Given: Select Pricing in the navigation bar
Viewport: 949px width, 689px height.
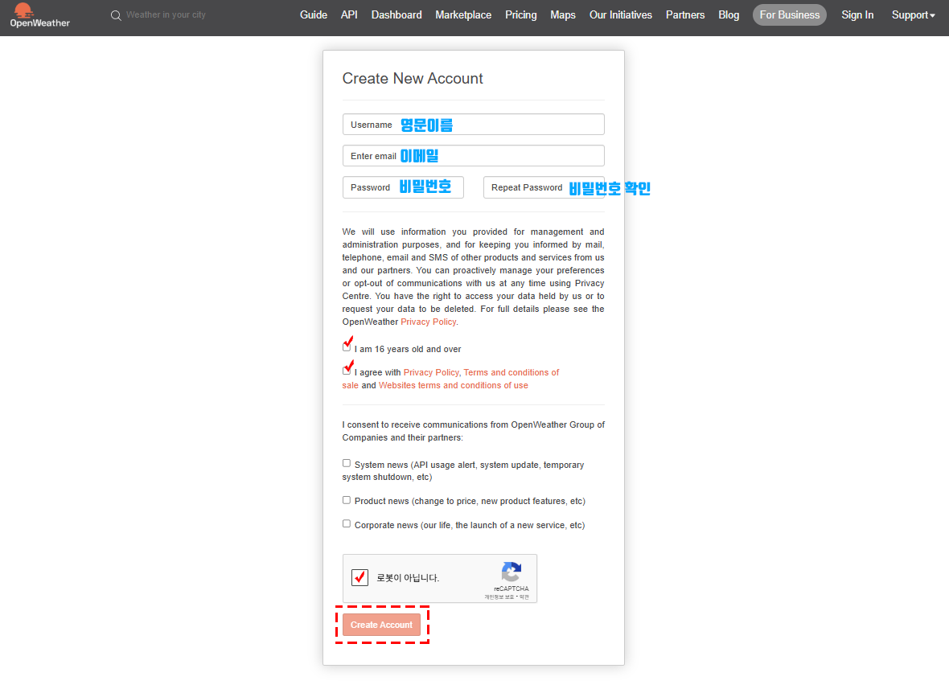Looking at the screenshot, I should (521, 15).
